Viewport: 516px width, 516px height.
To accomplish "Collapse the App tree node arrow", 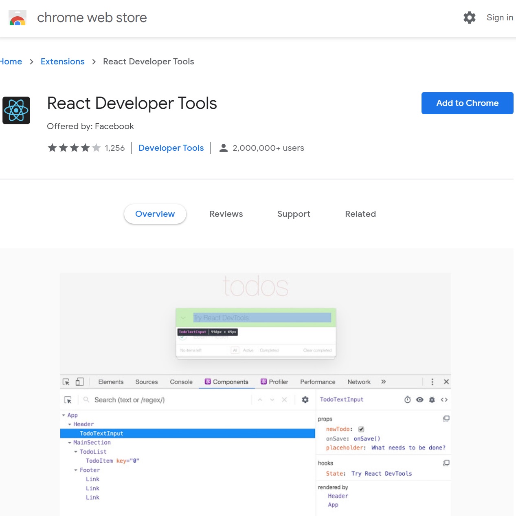I will [x=64, y=415].
